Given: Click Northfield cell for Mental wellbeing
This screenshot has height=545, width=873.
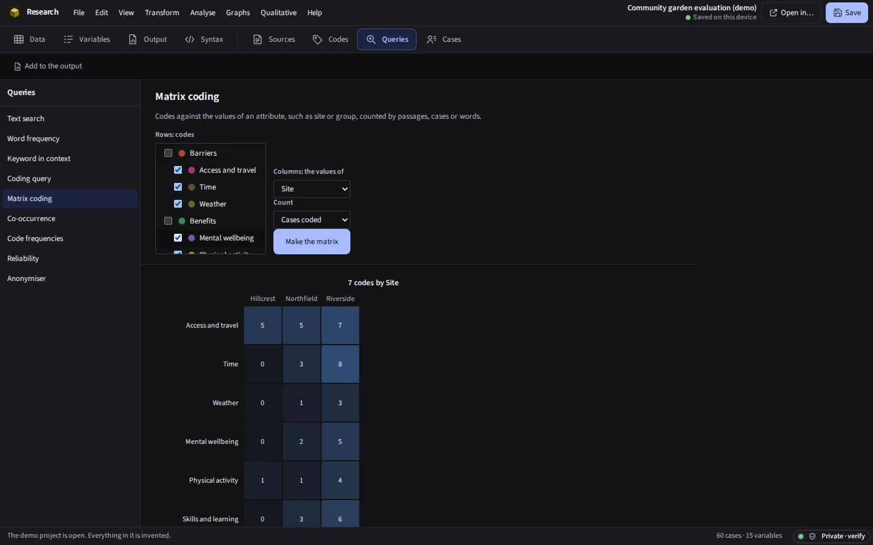Looking at the screenshot, I should [301, 441].
